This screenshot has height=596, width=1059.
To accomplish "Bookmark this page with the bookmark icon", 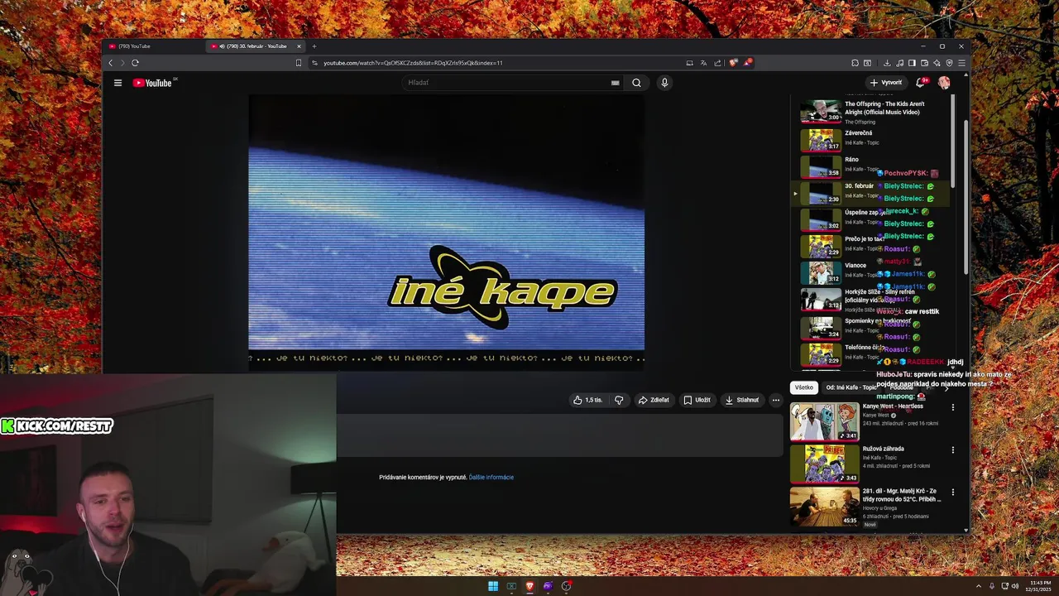I will [x=299, y=63].
